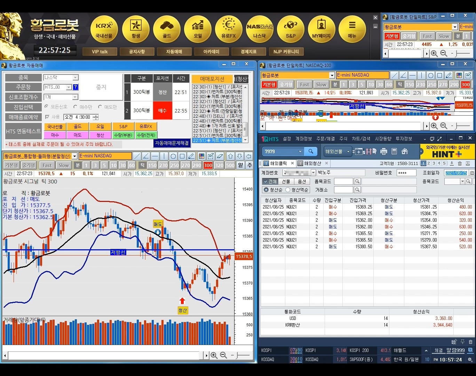Screen dimensions: 476x376
Task: Toggle 전체 filter in 1QHTS
Action: [x=270, y=181]
